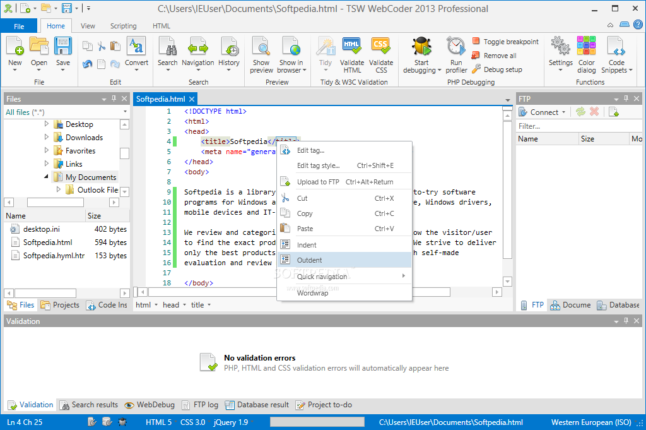Viewport: 646px width, 430px height.
Task: Click the New file icon in ribbon
Action: click(x=15, y=46)
